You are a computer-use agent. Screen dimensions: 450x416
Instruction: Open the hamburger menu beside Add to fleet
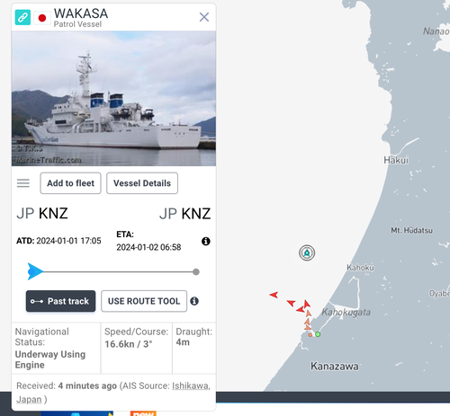click(23, 183)
